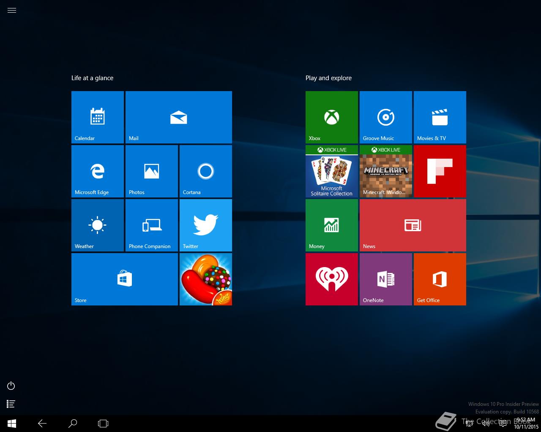Launch the iHeartRadio tile

332,279
